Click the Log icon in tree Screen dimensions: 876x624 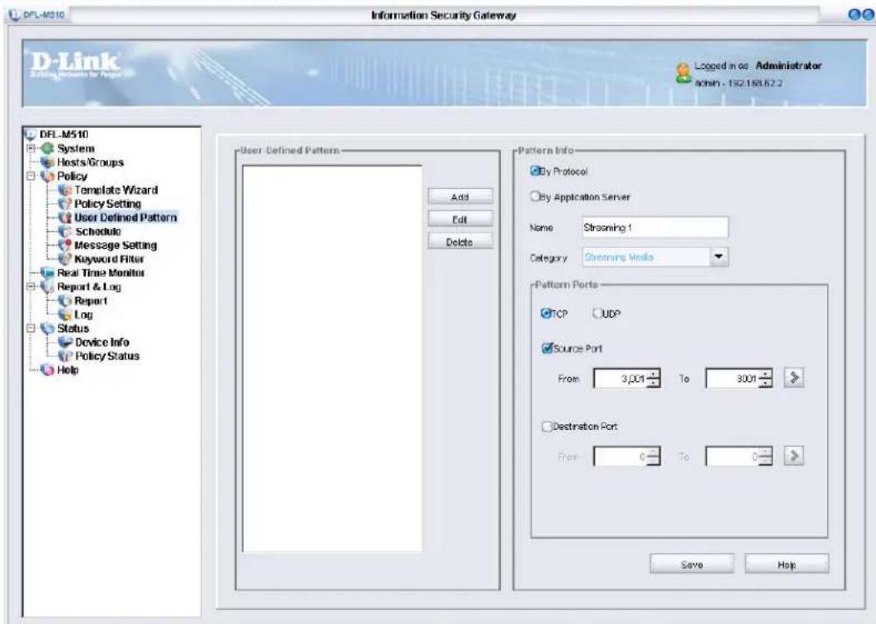[66, 314]
